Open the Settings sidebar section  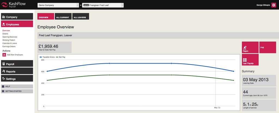pos(17,79)
